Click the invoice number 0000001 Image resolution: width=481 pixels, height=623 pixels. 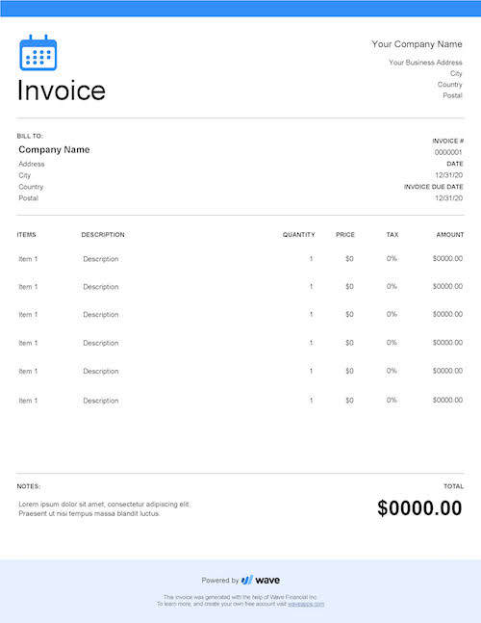pos(448,152)
